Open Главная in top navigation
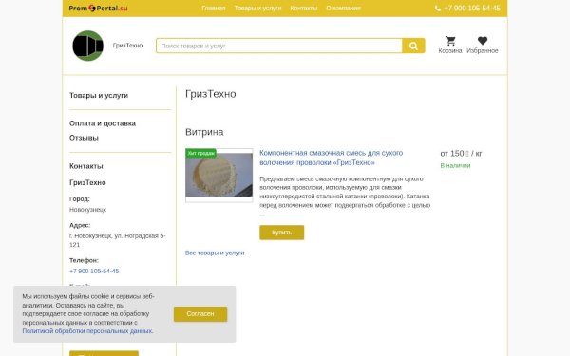 214,8
